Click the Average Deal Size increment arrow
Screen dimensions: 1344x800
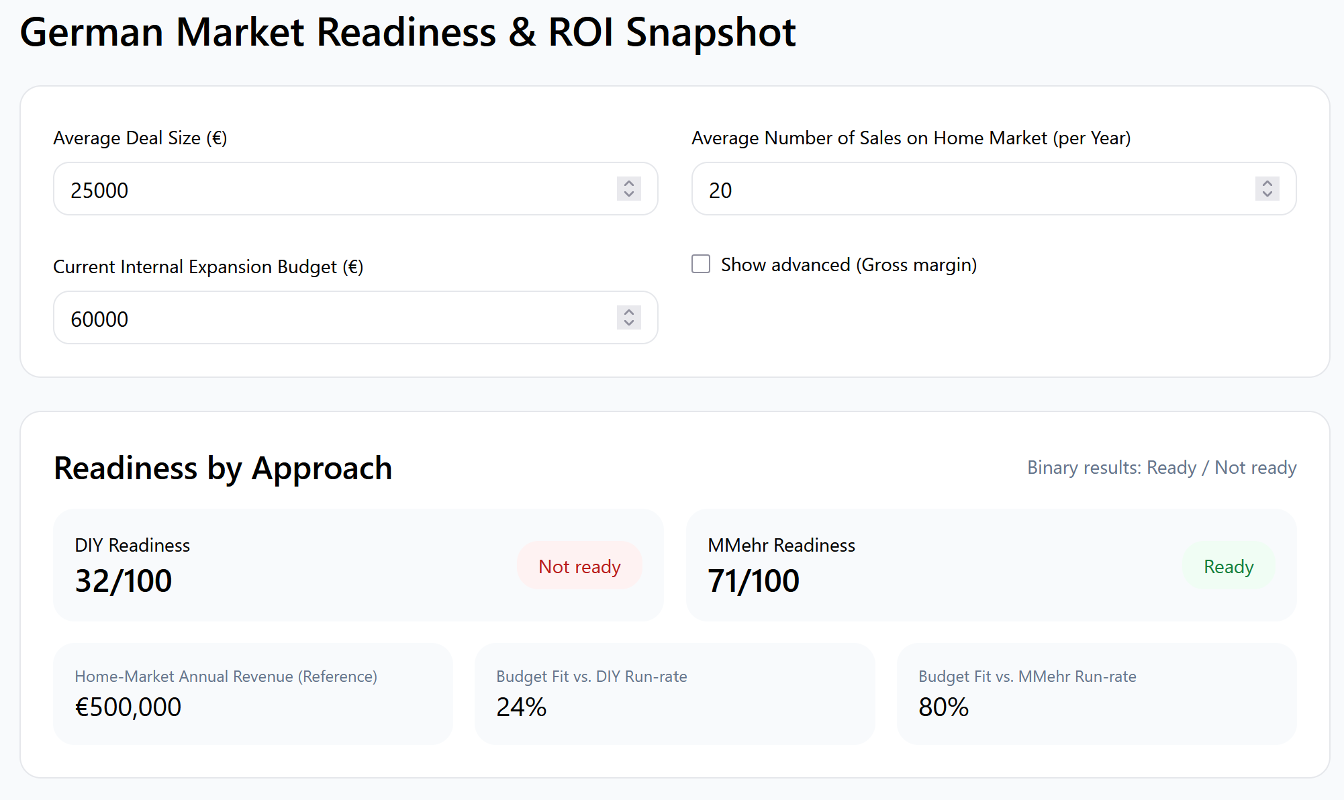coord(628,183)
